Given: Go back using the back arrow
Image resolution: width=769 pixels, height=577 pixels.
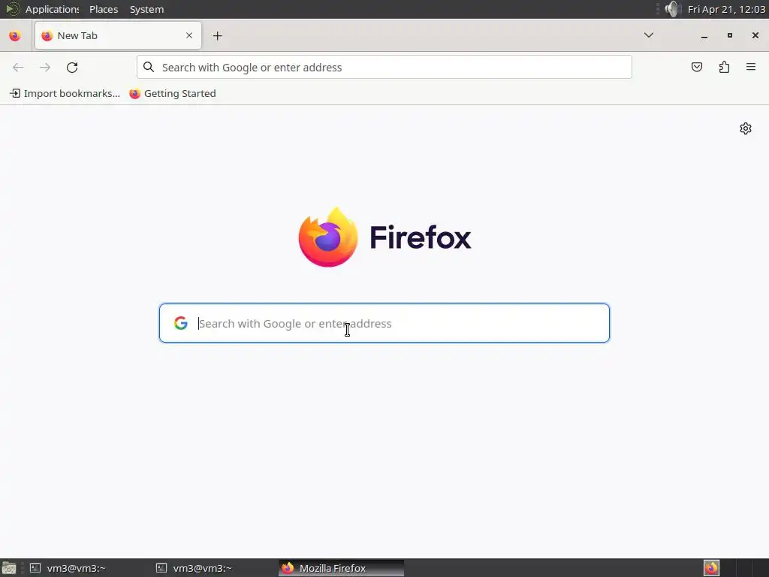Looking at the screenshot, I should pos(18,67).
